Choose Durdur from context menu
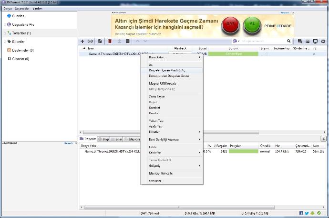This screenshot has height=218, width=329. (x=172, y=113)
